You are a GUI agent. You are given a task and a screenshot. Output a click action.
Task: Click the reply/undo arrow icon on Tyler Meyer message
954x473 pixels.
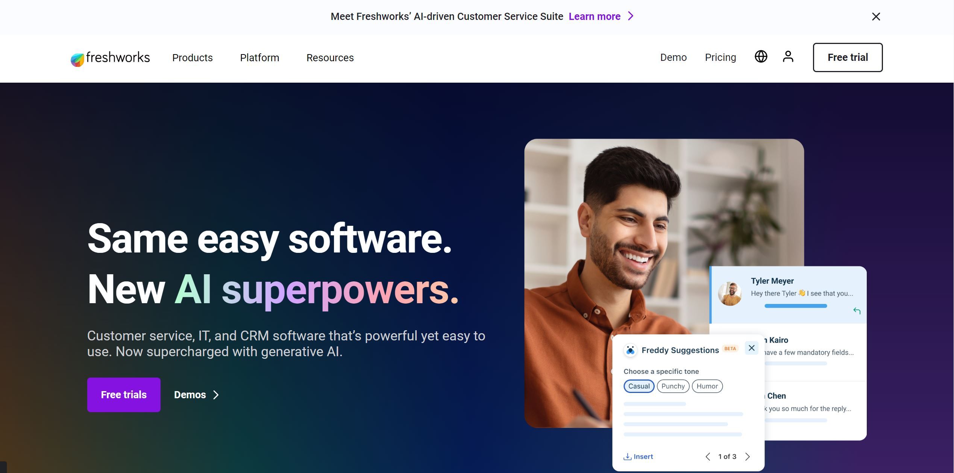click(x=858, y=311)
